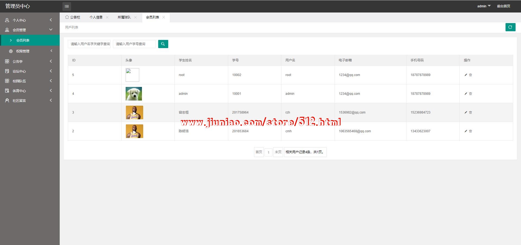Focus the student number search field
This screenshot has width=521, height=245.
click(134, 44)
